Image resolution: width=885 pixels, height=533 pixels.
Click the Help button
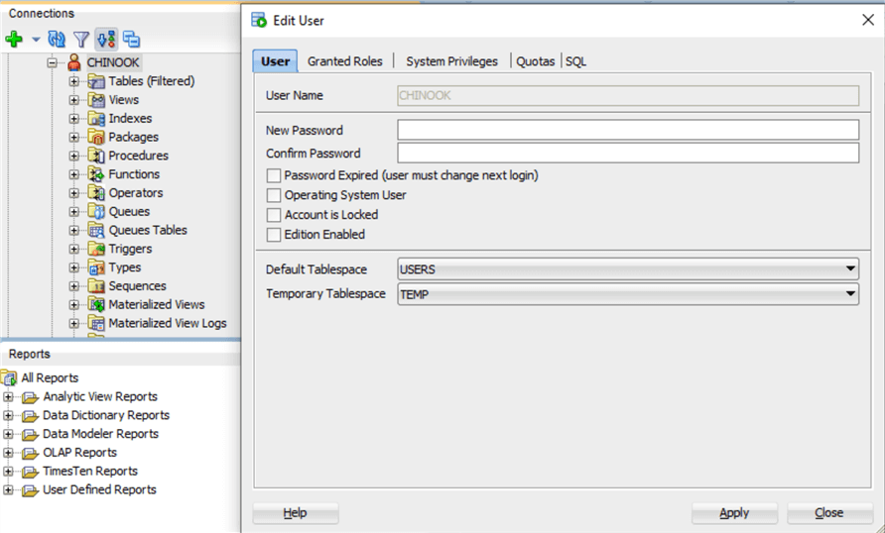[296, 513]
